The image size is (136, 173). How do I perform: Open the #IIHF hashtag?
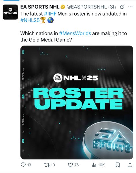click(x=50, y=14)
